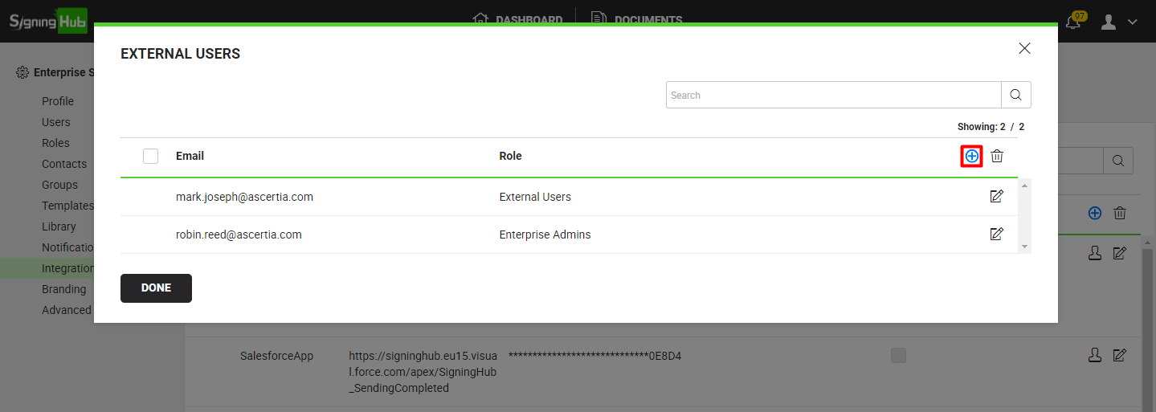The height and width of the screenshot is (412, 1156).
Task: Toggle the select all users checkbox
Action: (x=150, y=156)
